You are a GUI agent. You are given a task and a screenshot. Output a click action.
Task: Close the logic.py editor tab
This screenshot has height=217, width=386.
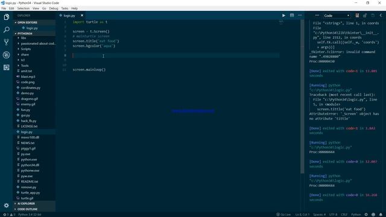[82, 16]
